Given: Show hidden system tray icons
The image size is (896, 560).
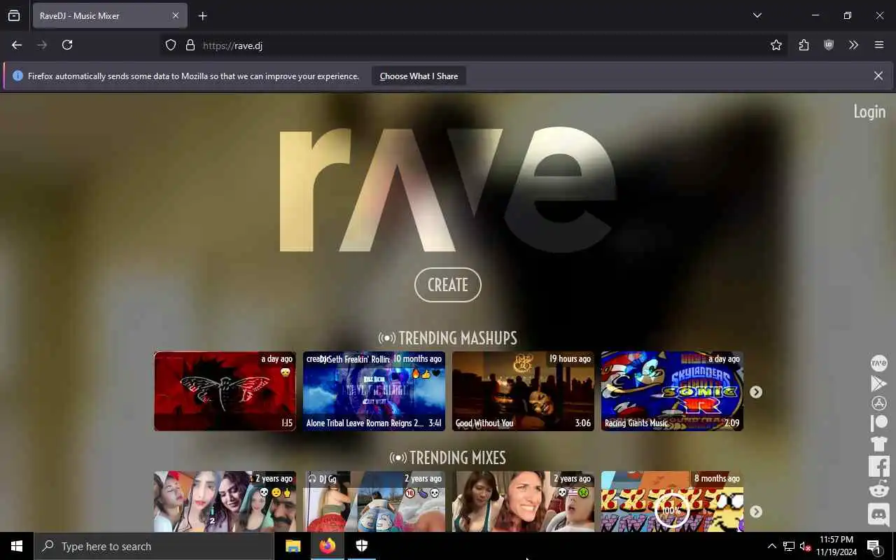Looking at the screenshot, I should tap(772, 546).
